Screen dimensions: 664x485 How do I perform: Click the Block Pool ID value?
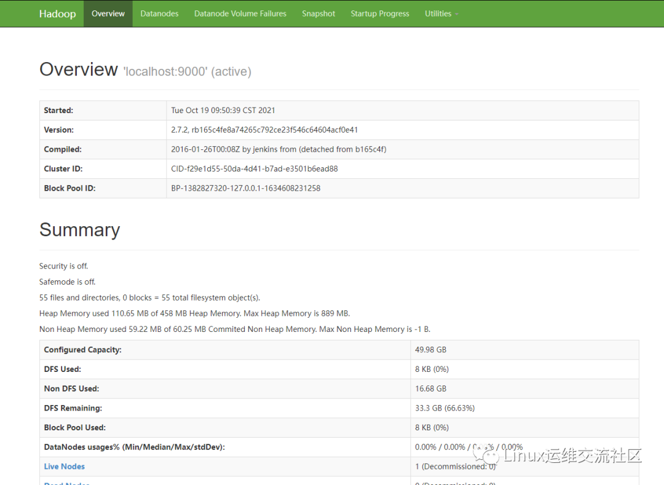click(245, 188)
